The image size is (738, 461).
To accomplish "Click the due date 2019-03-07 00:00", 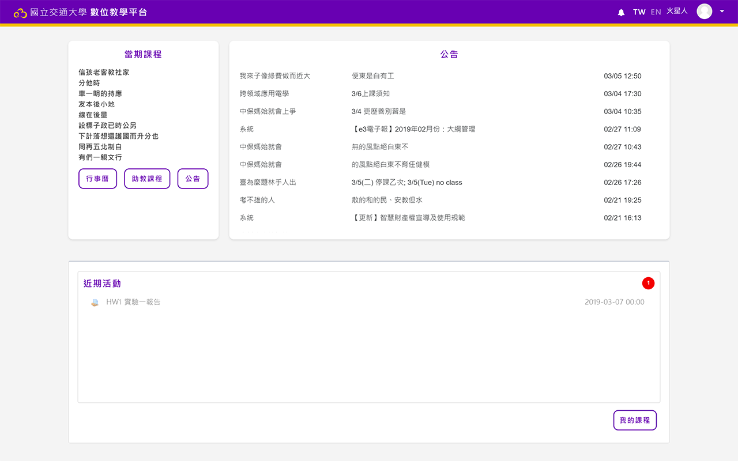I will click(x=615, y=302).
